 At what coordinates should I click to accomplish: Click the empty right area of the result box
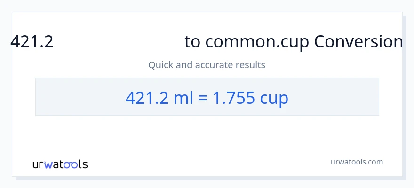pyautogui.click(x=339, y=97)
